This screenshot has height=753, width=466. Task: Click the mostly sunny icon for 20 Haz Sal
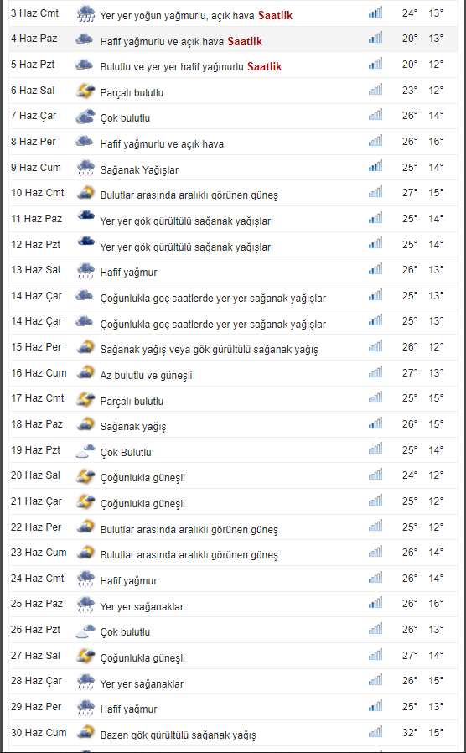(85, 475)
